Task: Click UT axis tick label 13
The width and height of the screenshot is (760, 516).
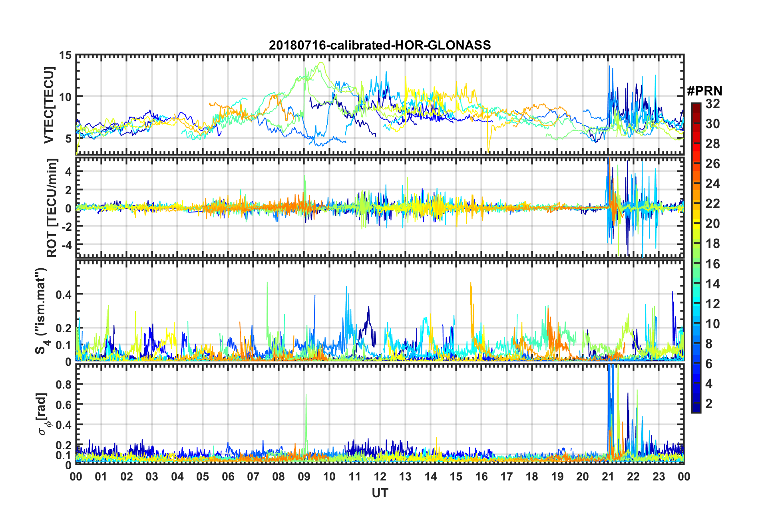Action: click(x=405, y=476)
